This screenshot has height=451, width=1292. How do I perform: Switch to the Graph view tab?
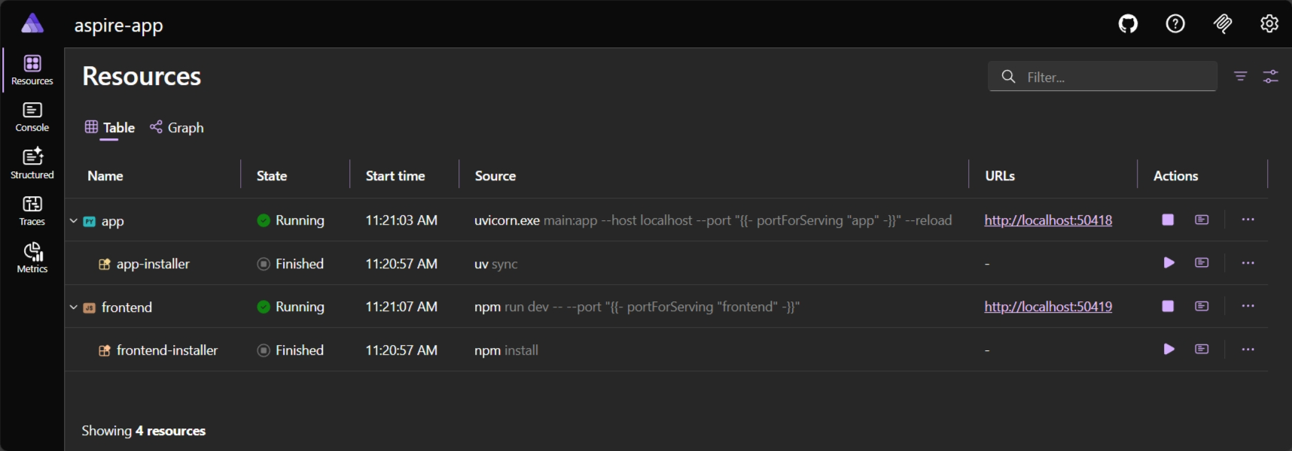point(177,128)
